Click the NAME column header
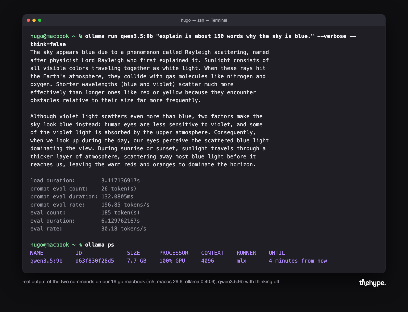408x312 pixels. (x=37, y=253)
